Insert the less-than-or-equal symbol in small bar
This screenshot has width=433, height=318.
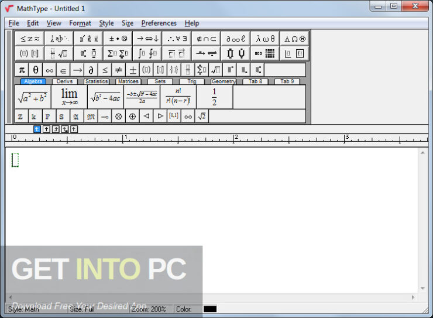pos(105,70)
